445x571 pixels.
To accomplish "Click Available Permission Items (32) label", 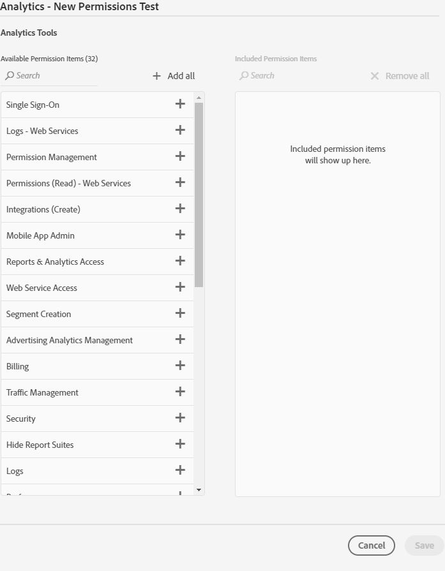I will point(49,59).
